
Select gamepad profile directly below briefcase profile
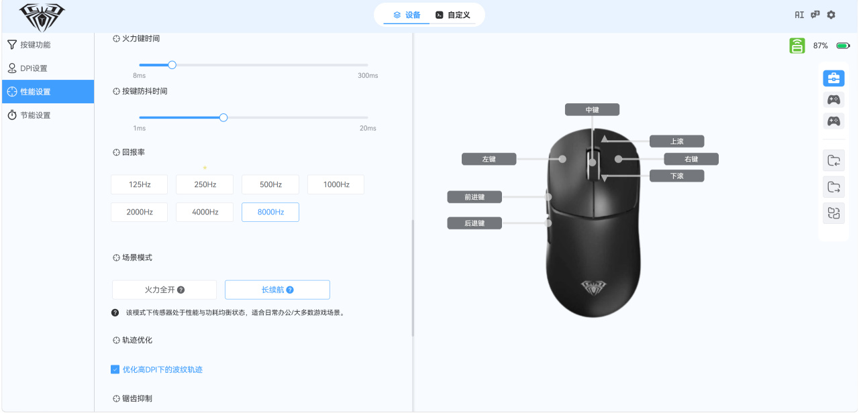(x=833, y=100)
